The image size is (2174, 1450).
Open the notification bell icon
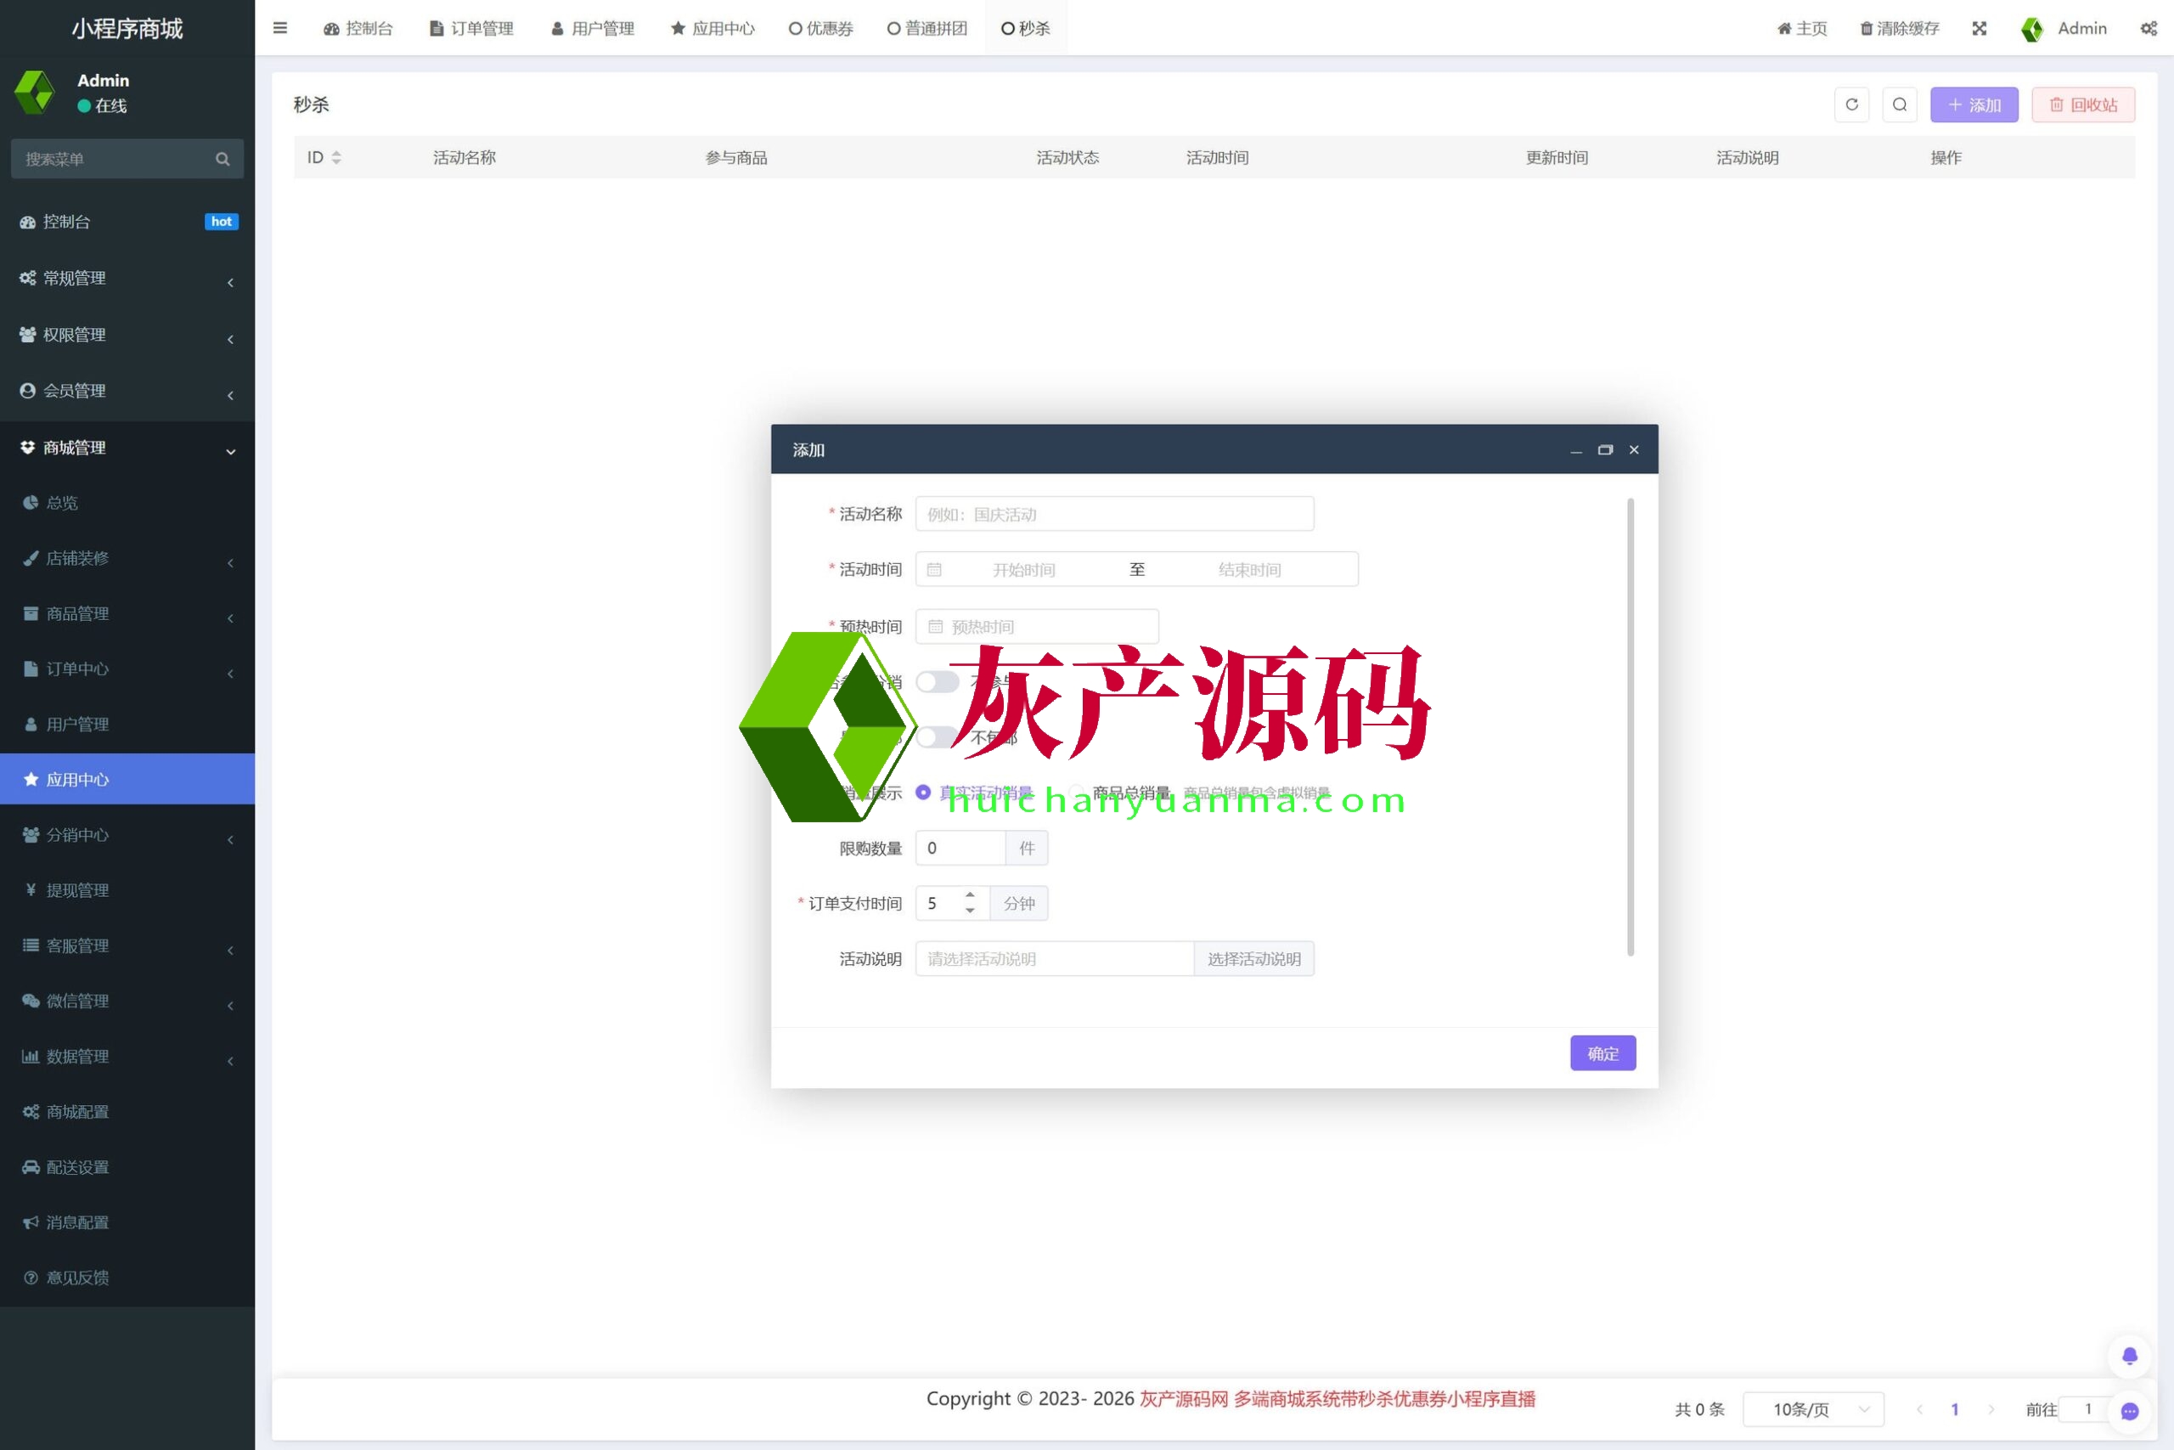[2130, 1356]
